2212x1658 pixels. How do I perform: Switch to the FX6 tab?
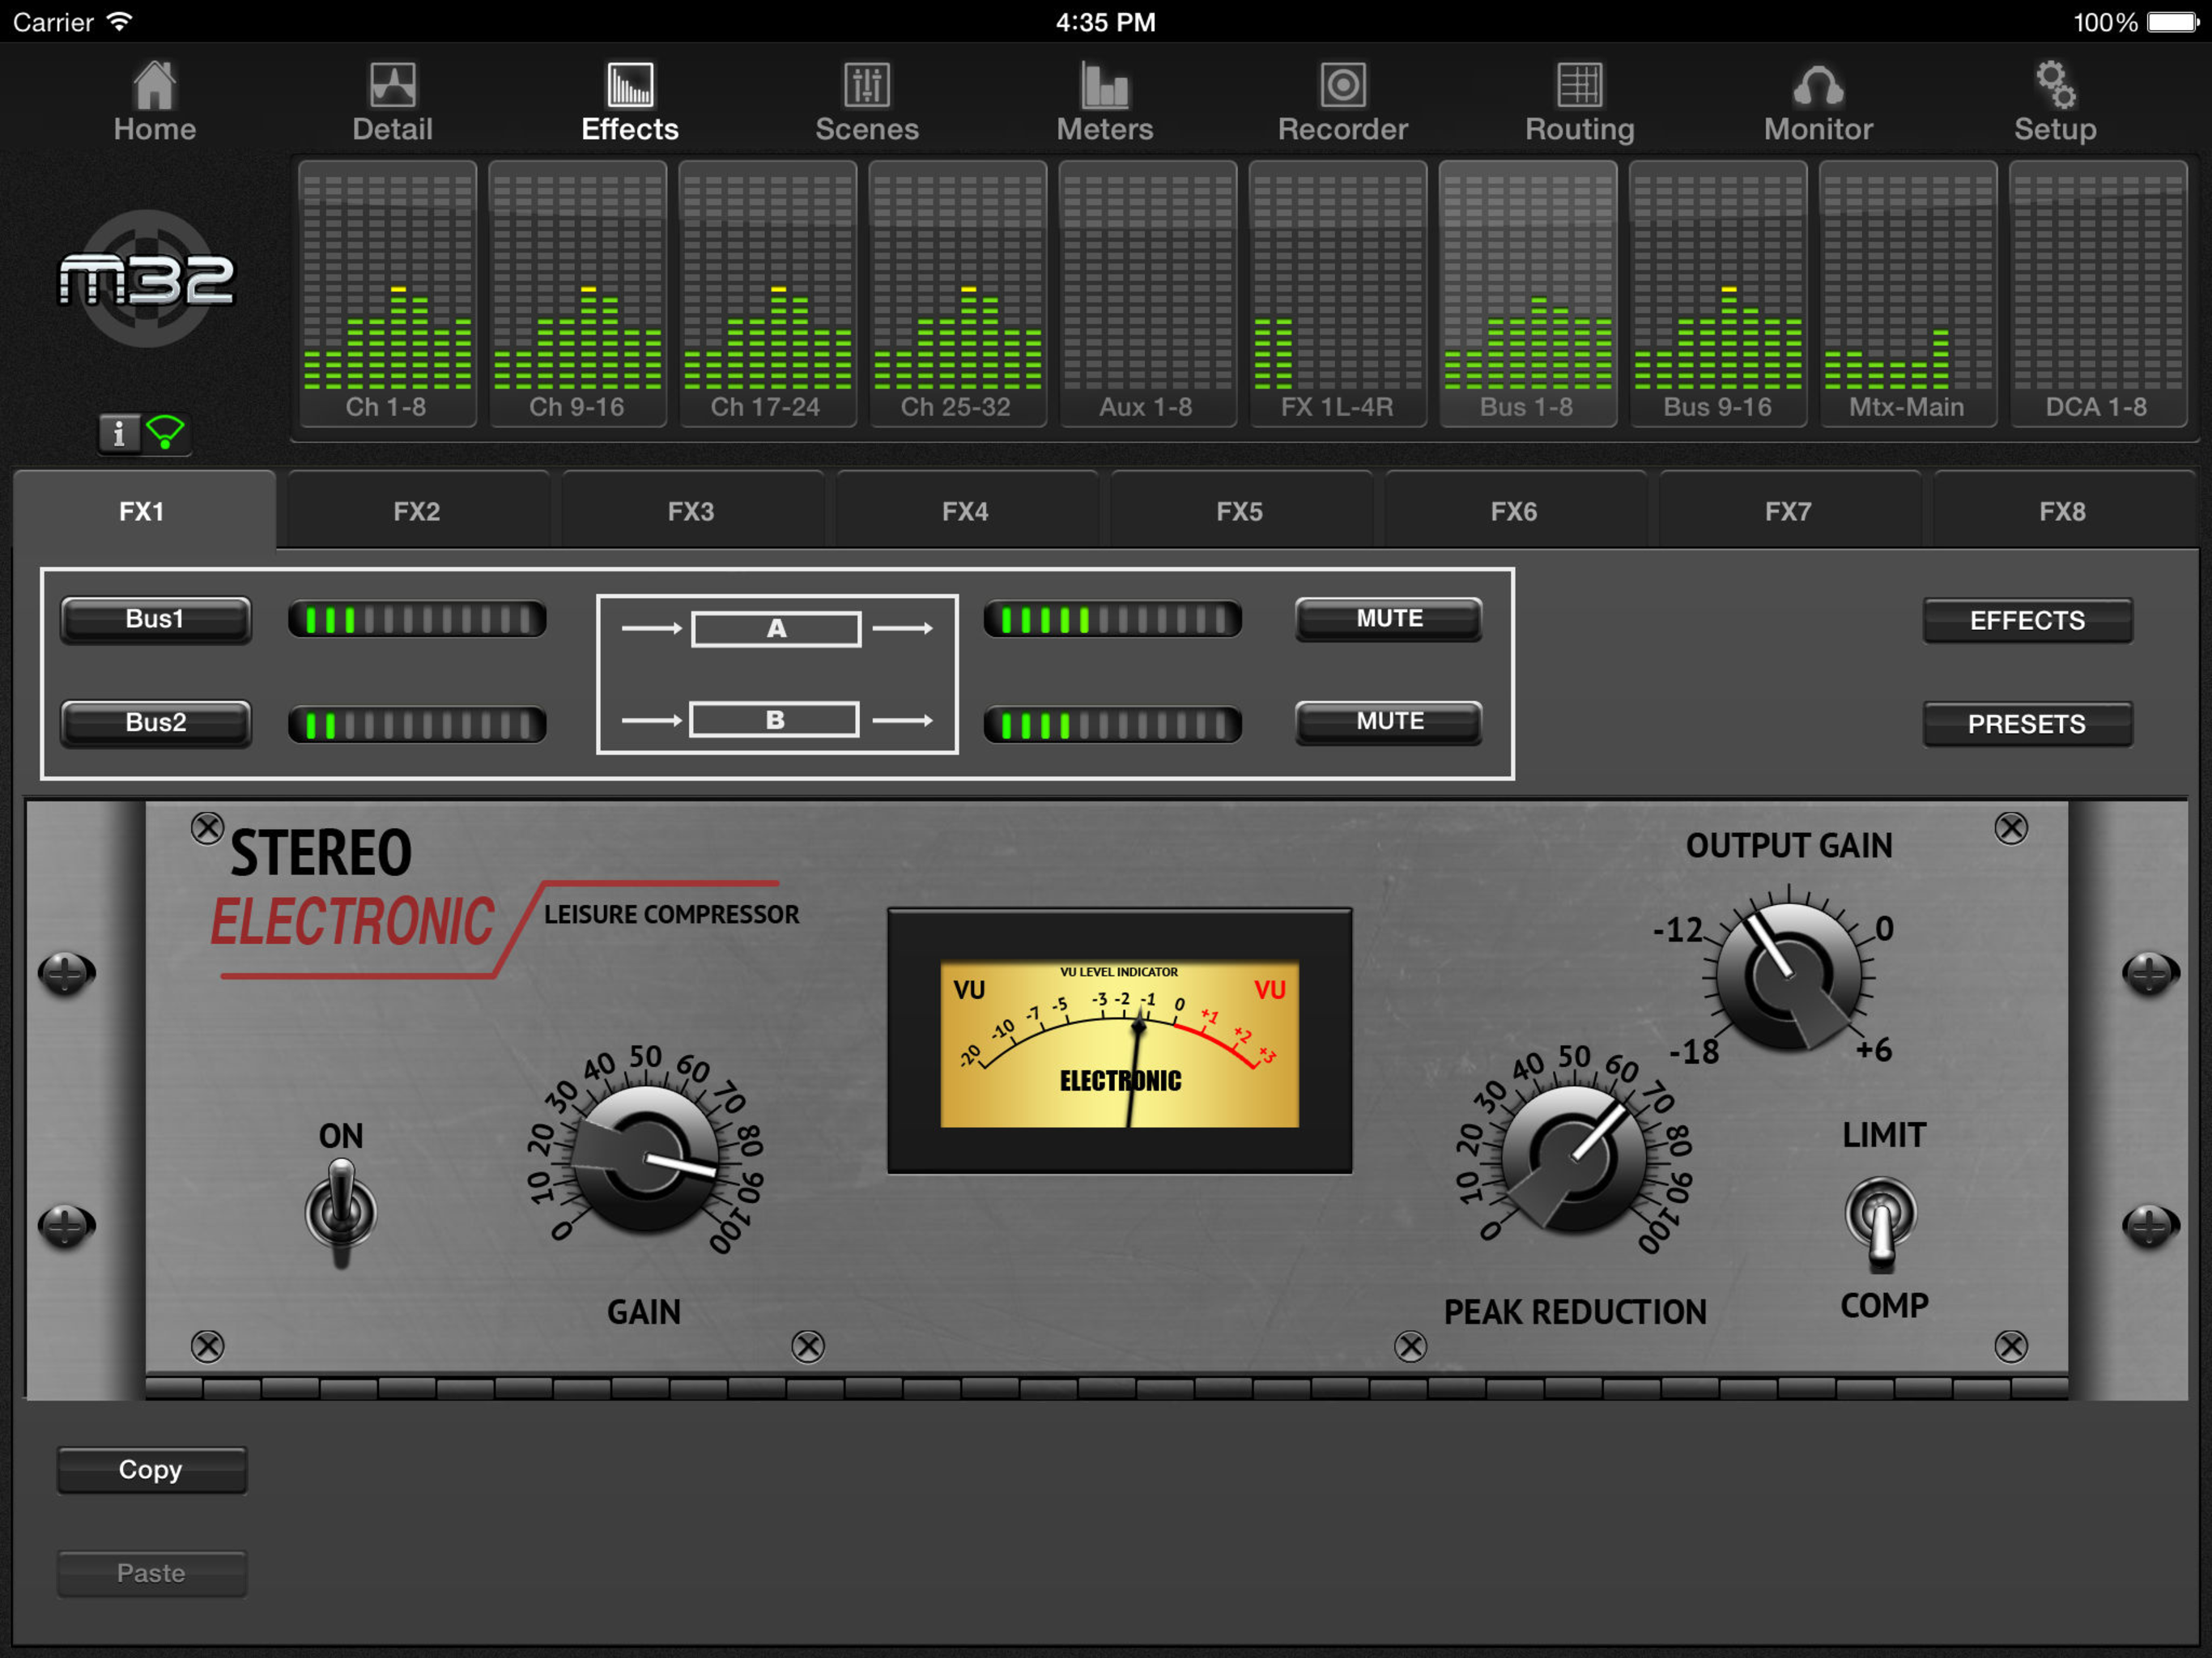1513,512
